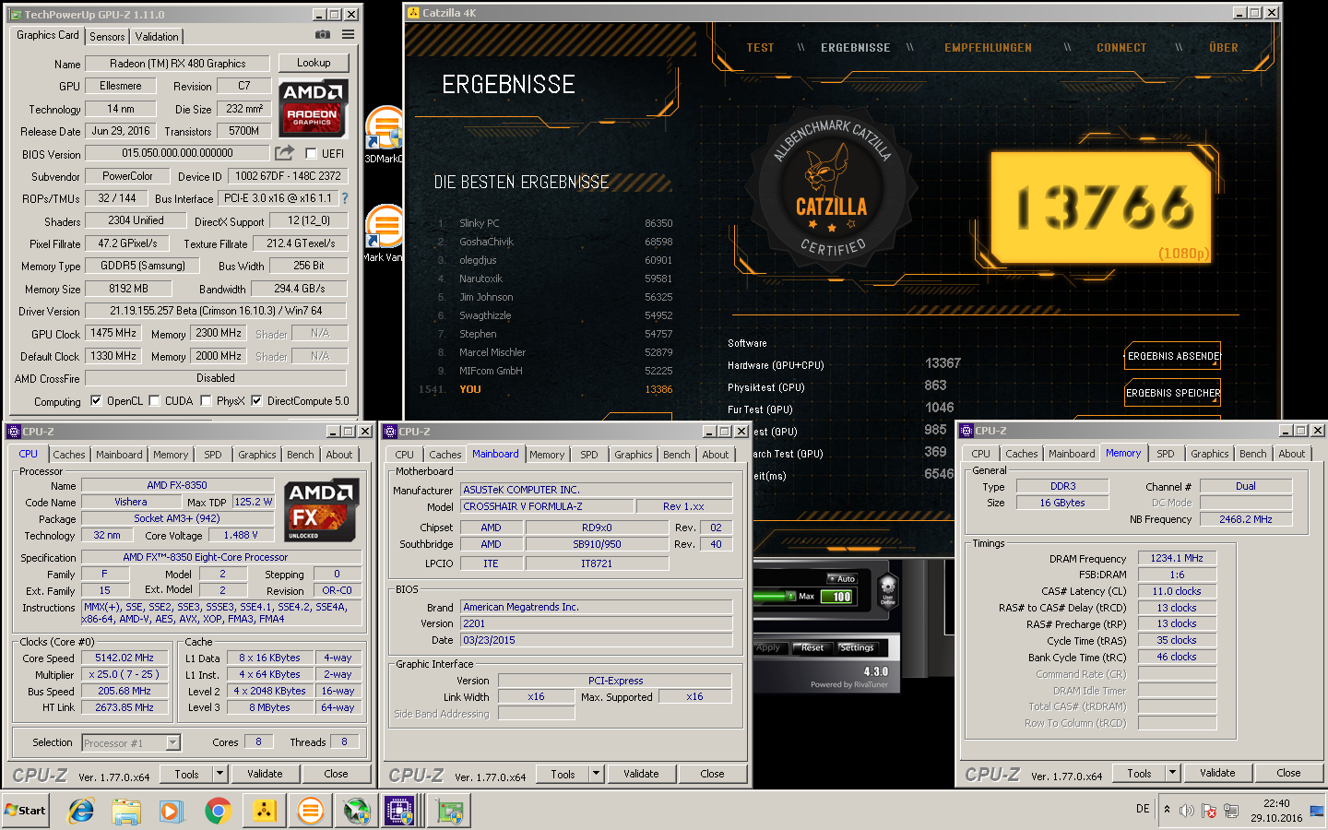
Task: Launch Internet Explorer from the taskbar
Action: tap(81, 811)
